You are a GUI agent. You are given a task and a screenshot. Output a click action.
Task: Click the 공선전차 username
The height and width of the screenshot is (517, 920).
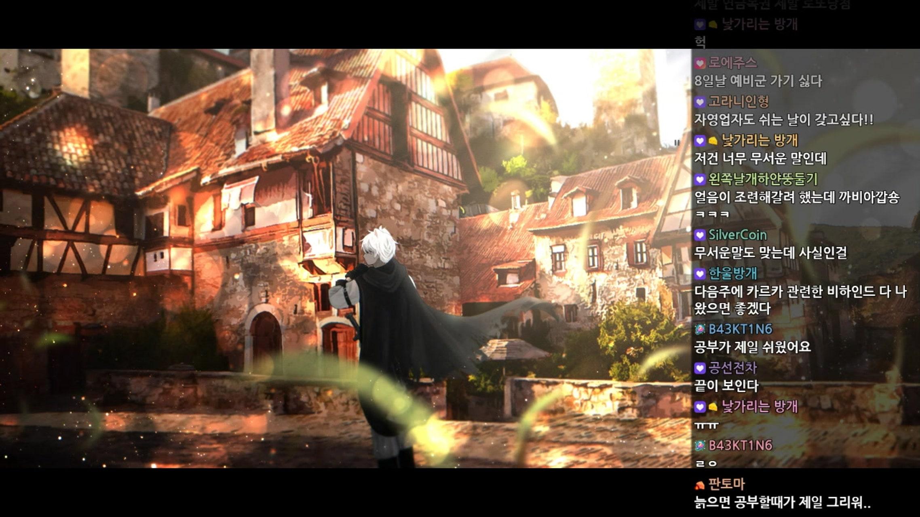(732, 368)
